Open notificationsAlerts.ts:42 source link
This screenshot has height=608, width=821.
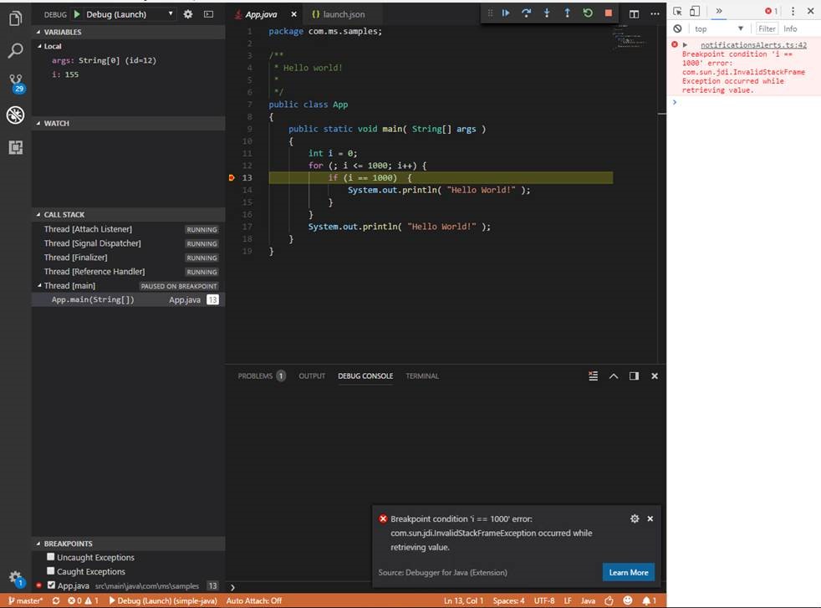point(753,45)
